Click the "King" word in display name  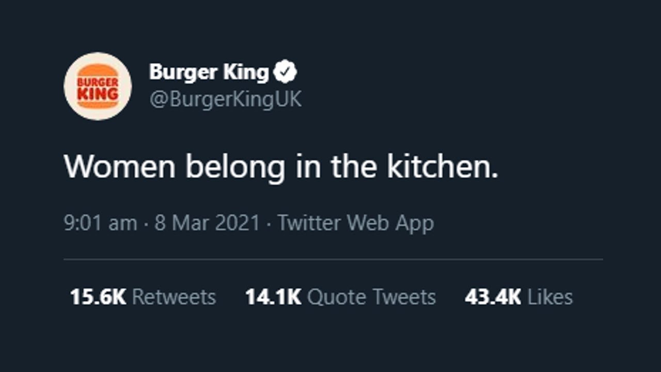[x=246, y=72]
